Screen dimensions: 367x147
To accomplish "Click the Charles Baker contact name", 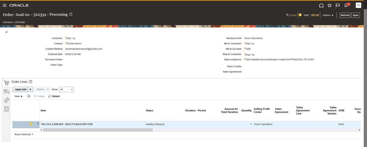I will click(74, 44).
